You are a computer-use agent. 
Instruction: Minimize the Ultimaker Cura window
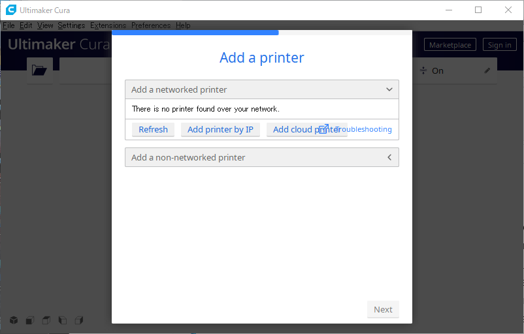(x=449, y=10)
